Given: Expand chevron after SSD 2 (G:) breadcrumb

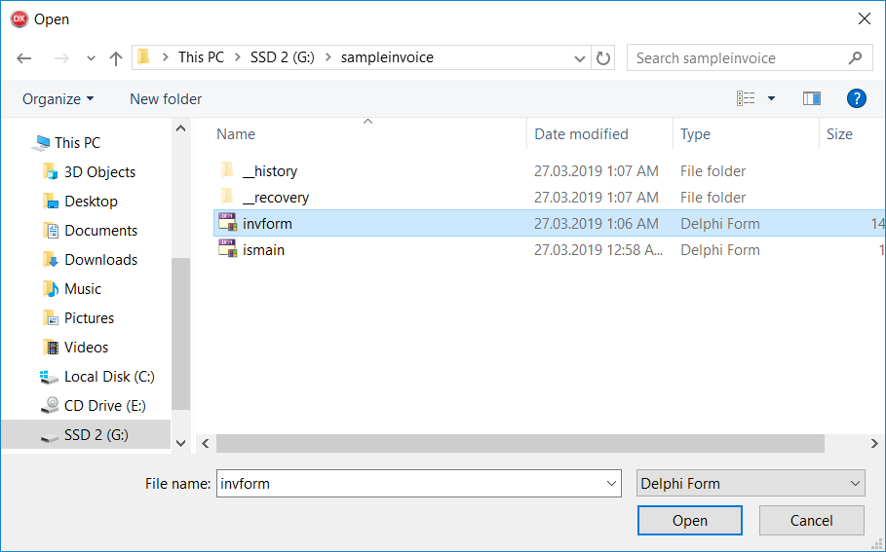Looking at the screenshot, I should pos(327,57).
